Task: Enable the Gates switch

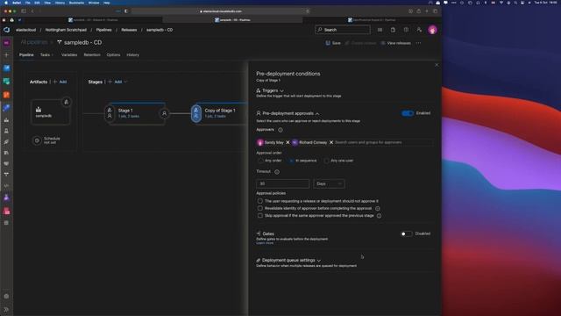Action: point(406,233)
